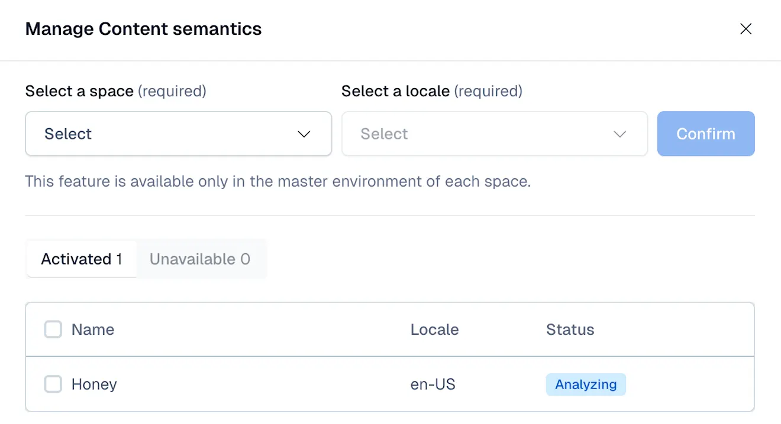Image resolution: width=781 pixels, height=424 pixels.
Task: Click the chevron arrow in the locale selector
Action: [x=619, y=134]
